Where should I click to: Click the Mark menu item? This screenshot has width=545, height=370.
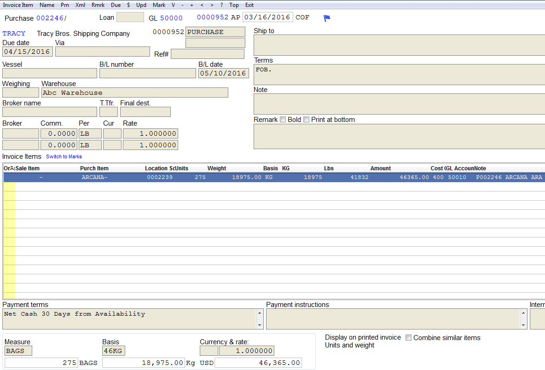[159, 5]
